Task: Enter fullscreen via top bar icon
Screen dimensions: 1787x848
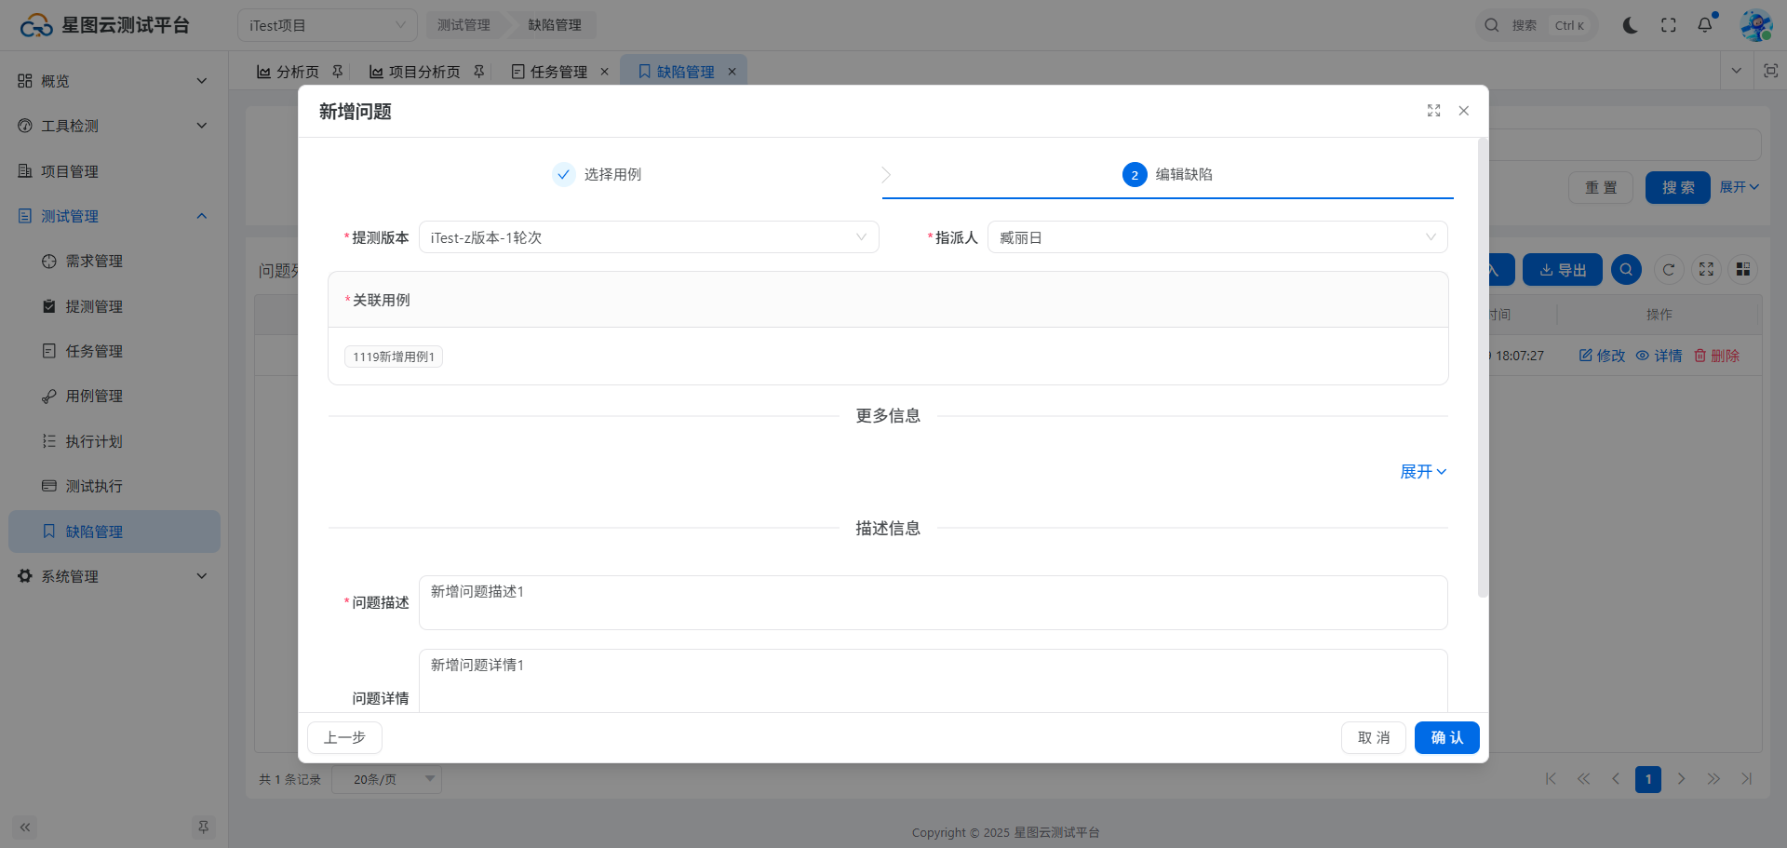Action: (x=1668, y=25)
